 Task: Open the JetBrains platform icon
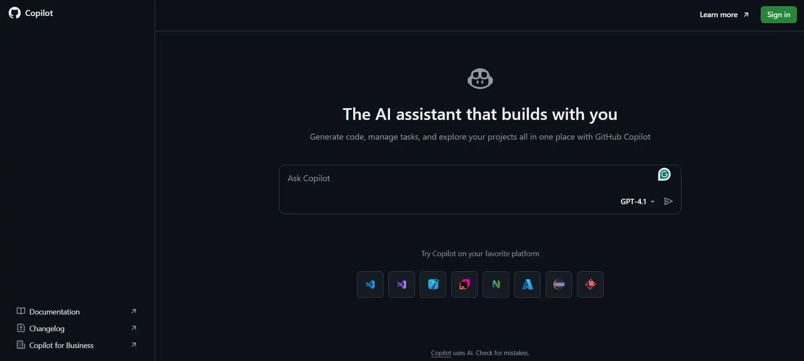464,284
